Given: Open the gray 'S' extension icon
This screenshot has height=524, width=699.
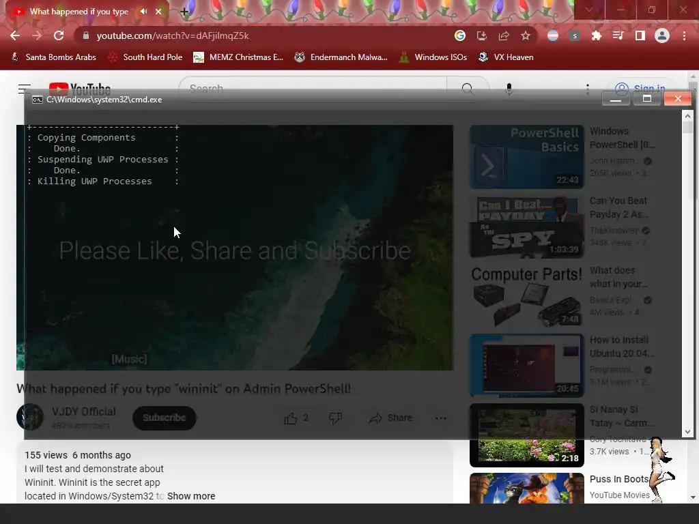Looking at the screenshot, I should 575,35.
